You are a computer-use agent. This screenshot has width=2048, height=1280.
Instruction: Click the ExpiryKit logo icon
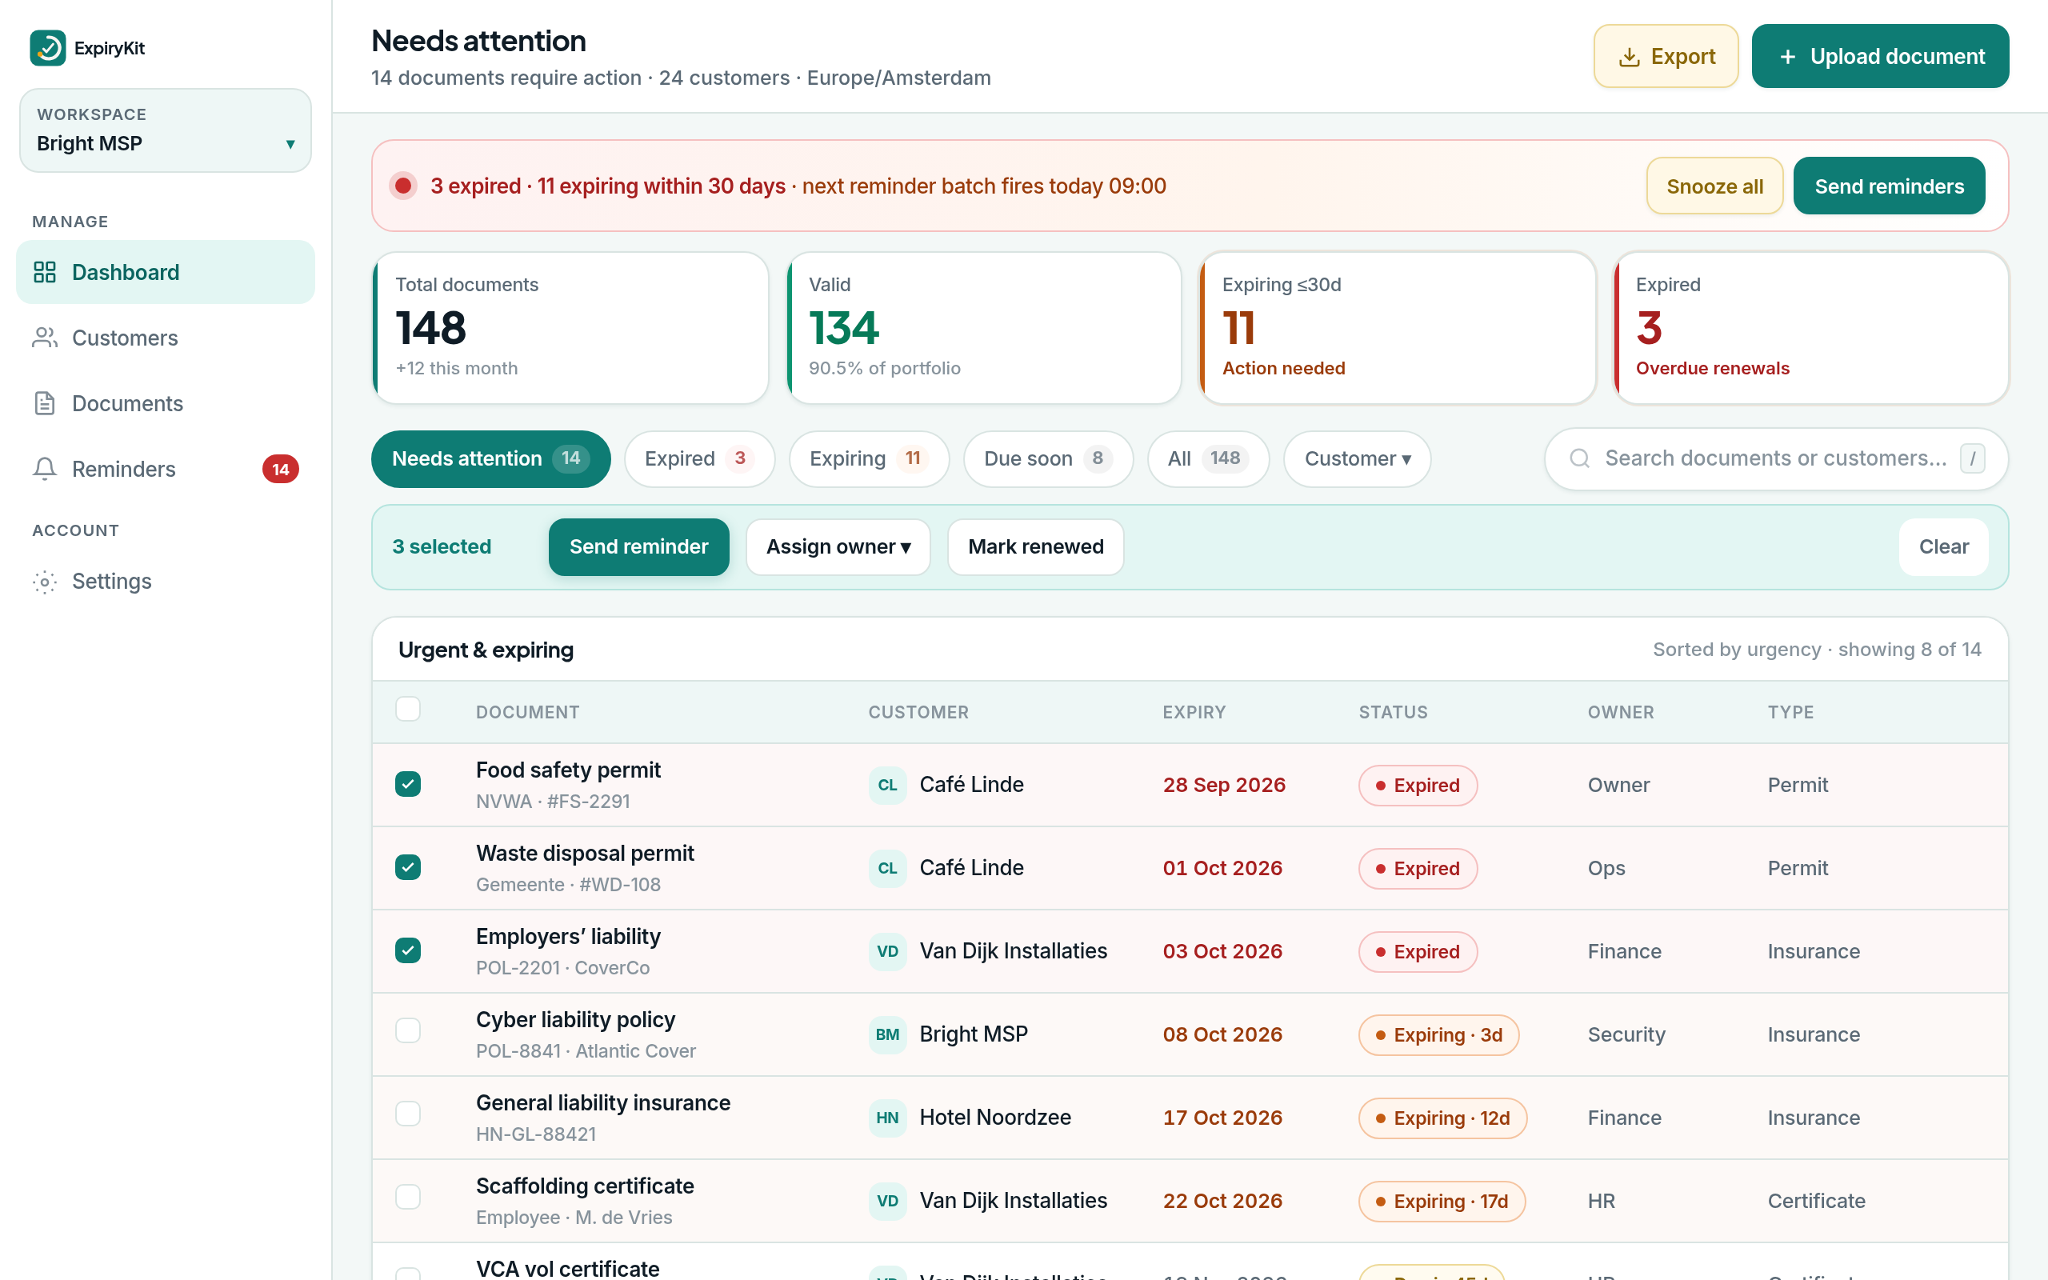[x=47, y=48]
